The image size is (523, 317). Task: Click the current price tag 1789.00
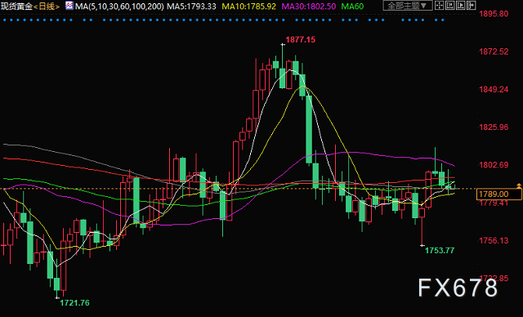(x=499, y=194)
